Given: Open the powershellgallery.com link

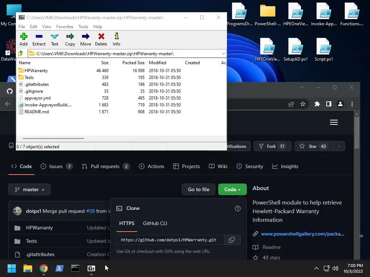Looking at the screenshot, I should (x=302, y=234).
